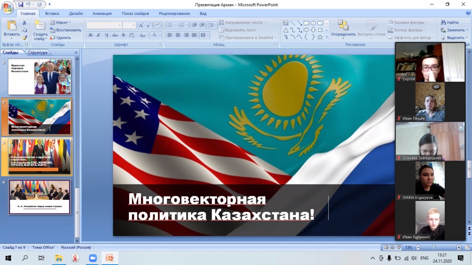The width and height of the screenshot is (472, 265).
Task: Save the presentation from Quick Access toolbar
Action: 21,4
